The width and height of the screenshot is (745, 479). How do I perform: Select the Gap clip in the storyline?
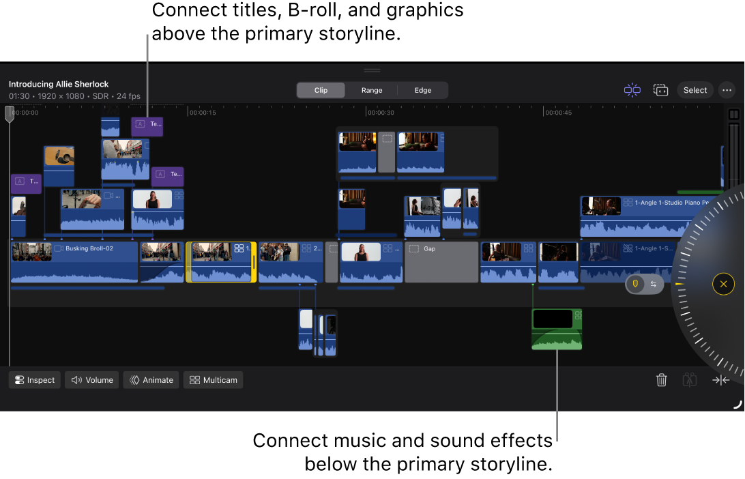click(x=441, y=261)
